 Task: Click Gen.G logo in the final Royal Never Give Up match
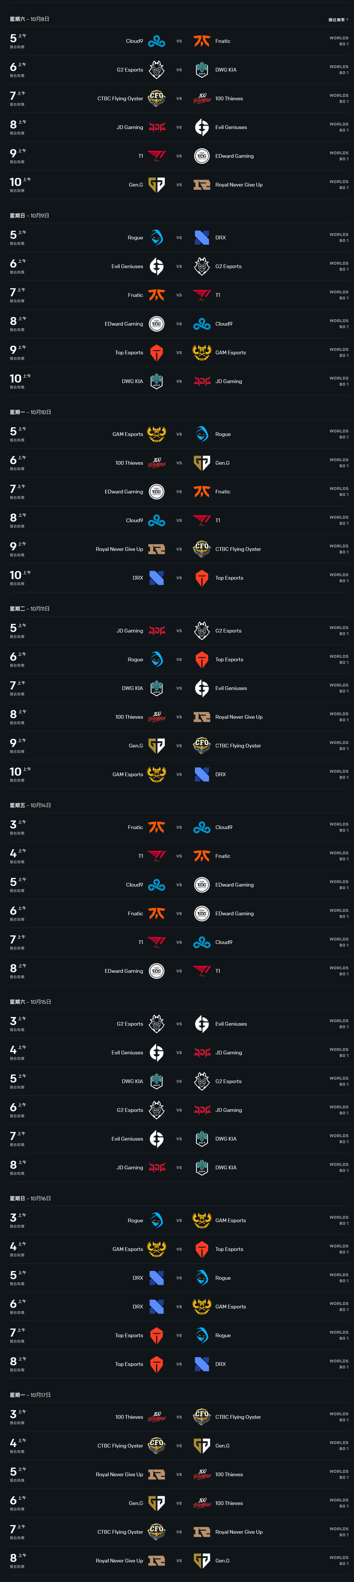(202, 1560)
